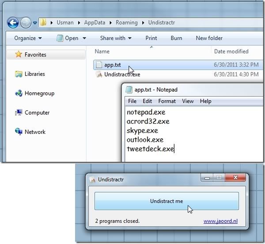Open the Organize dropdown menu
265x244 pixels.
pos(28,38)
